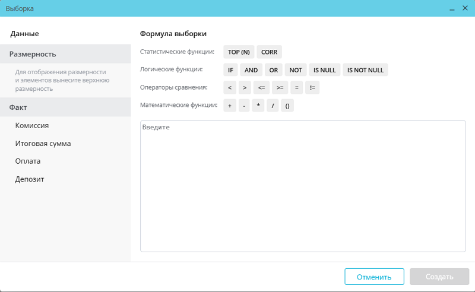
Task: Click the formula input text area
Action: (303, 186)
